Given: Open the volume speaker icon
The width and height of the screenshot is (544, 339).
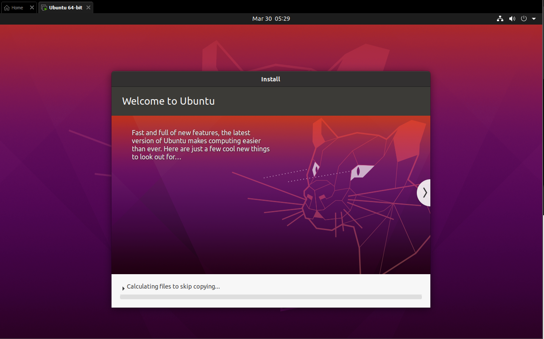Looking at the screenshot, I should (512, 19).
